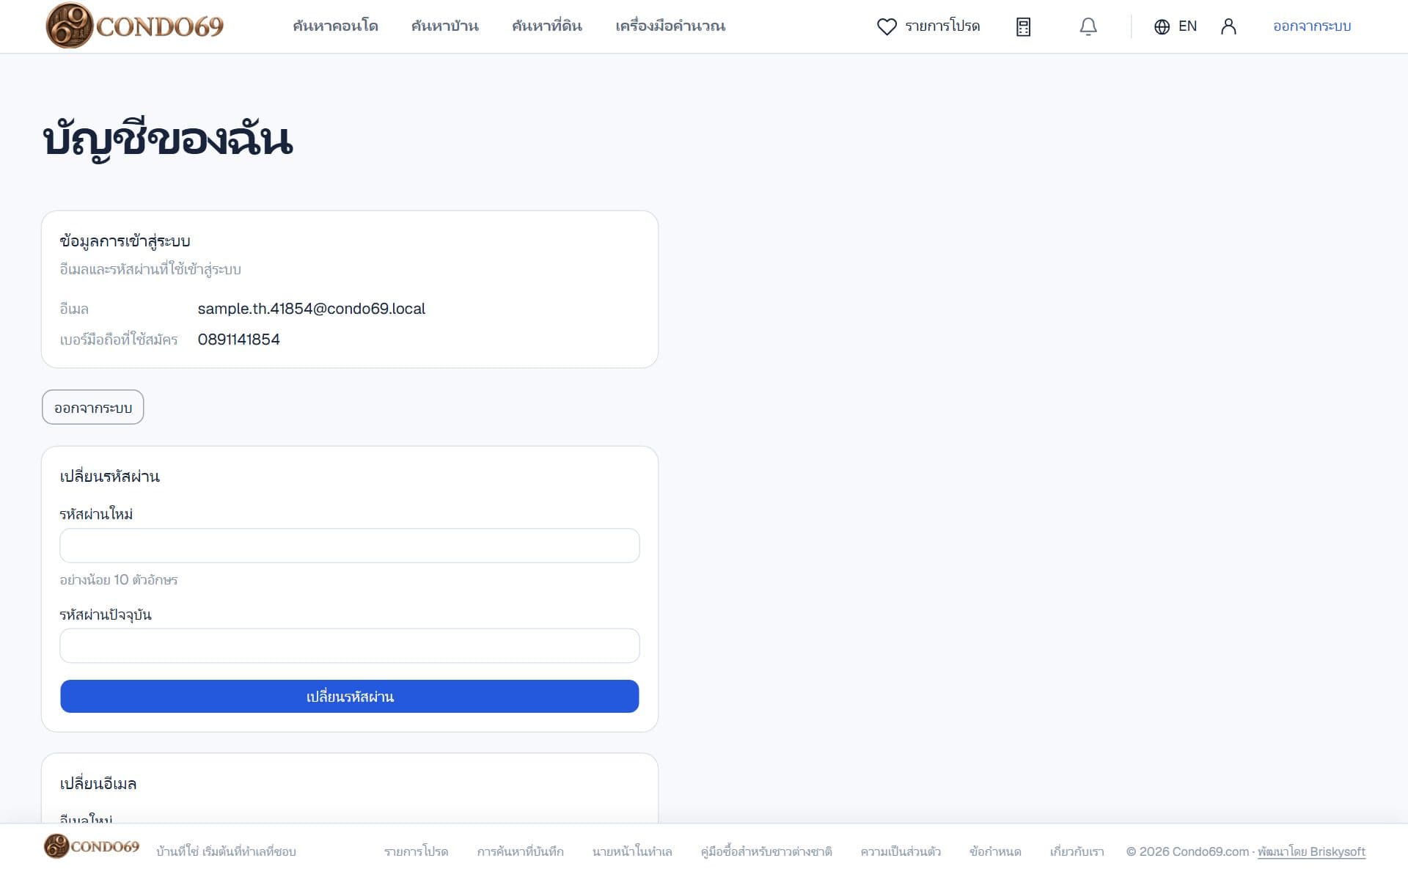Screen dimensions: 1408x880
Task: Click the Condo69 logo in footer
Action: coord(92,846)
